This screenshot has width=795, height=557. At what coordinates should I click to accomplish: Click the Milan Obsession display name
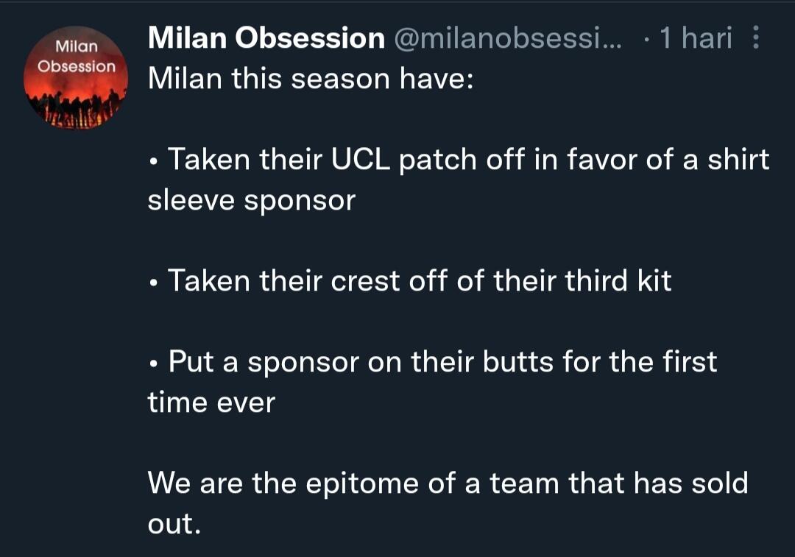tap(266, 38)
